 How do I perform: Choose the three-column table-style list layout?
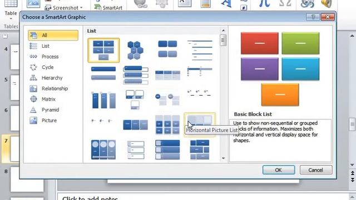coord(167,75)
